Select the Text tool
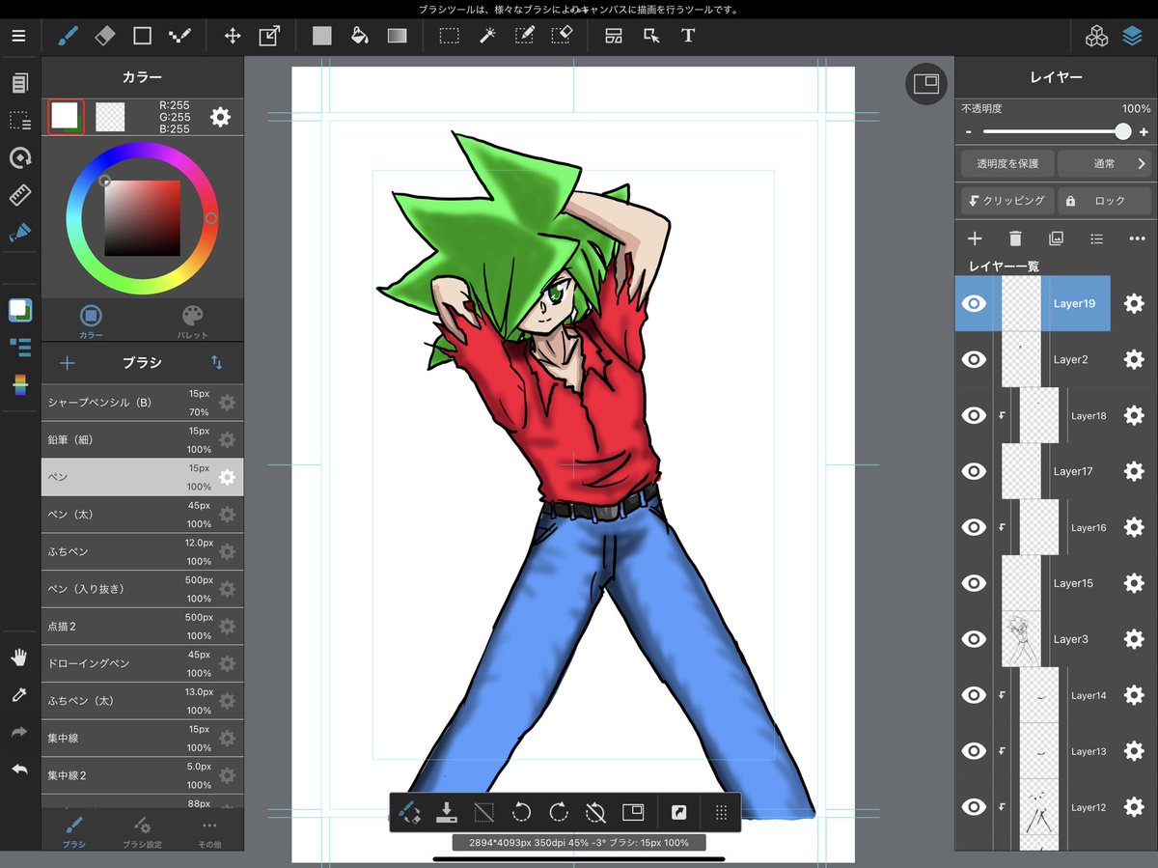Viewport: 1158px width, 868px height. [x=688, y=36]
